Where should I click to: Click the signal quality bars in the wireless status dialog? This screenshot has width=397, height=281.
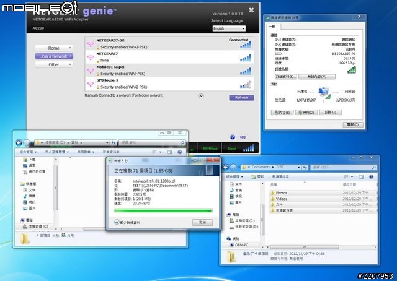352,70
